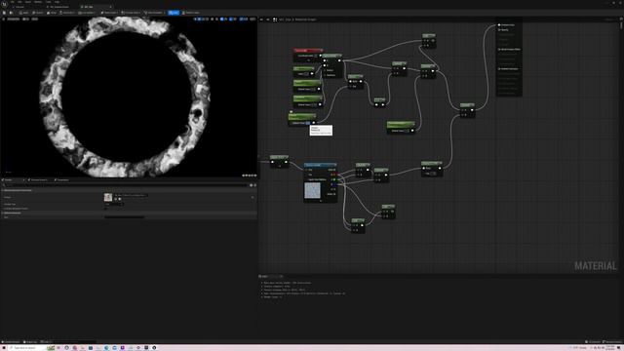The image size is (624, 351).
Task: Open the File menu
Action: tap(13, 2)
